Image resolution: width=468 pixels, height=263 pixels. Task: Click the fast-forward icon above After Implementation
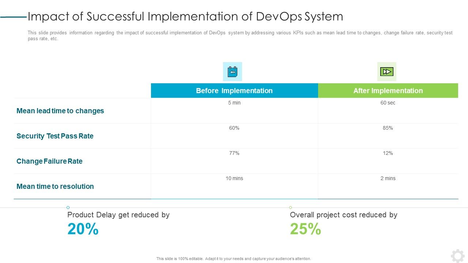[387, 72]
